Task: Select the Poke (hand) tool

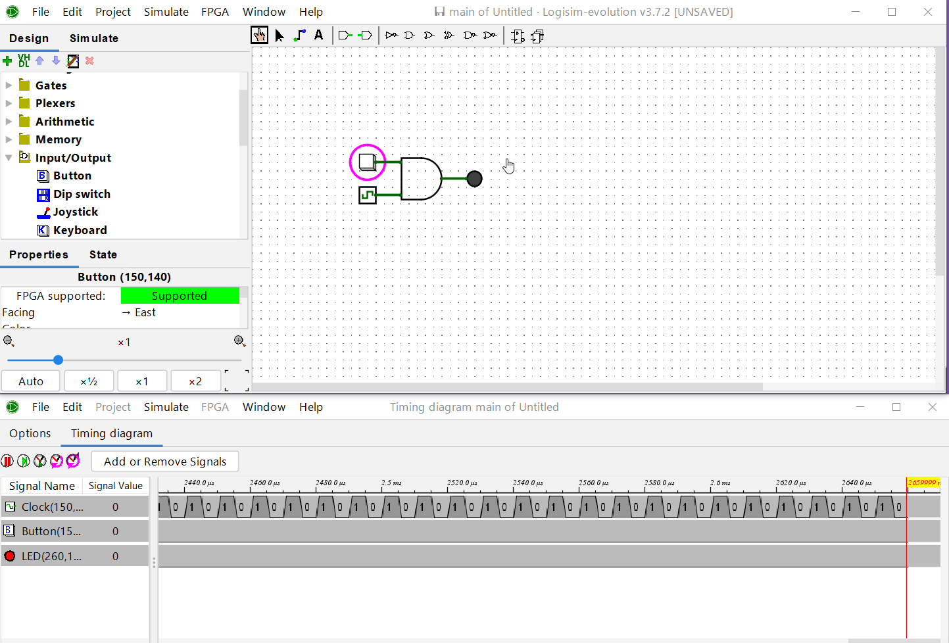Action: pos(259,36)
